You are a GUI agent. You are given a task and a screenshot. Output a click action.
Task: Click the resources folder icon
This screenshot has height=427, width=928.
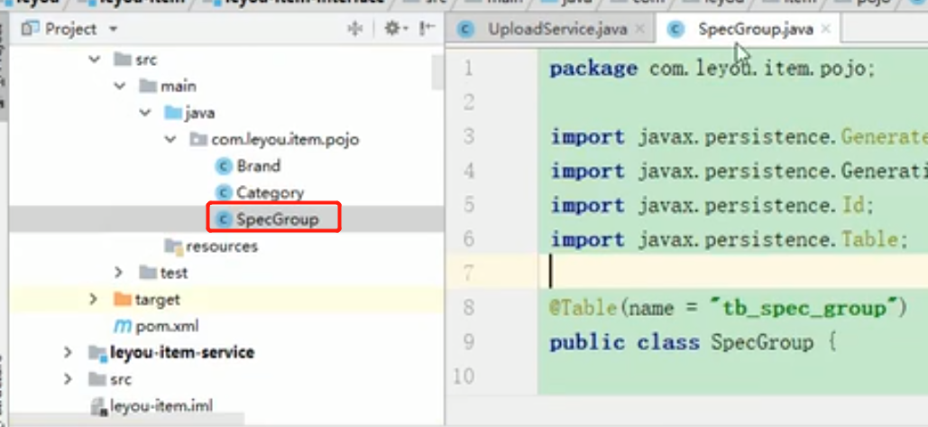[173, 246]
